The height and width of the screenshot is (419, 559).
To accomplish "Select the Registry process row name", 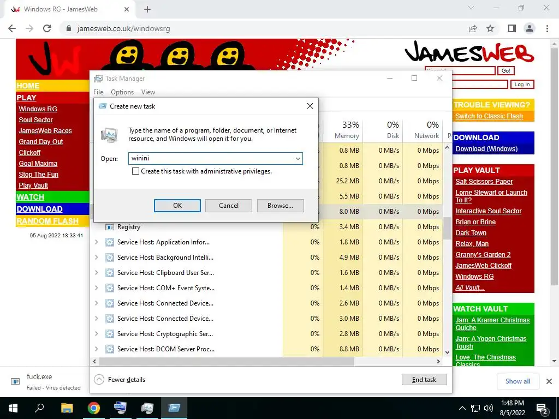I will pyautogui.click(x=129, y=227).
